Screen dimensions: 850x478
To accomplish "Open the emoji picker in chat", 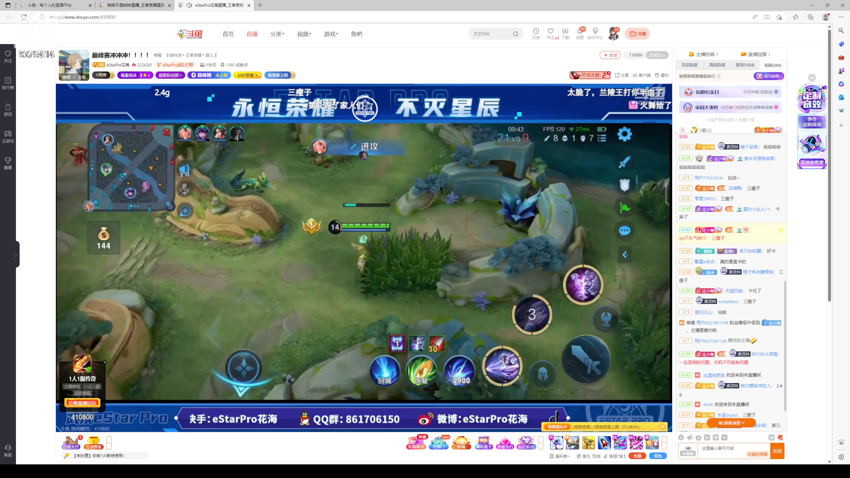I will [x=681, y=438].
